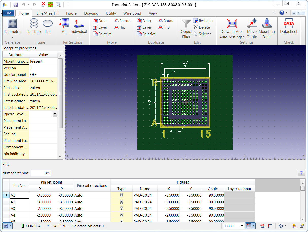Open the Mounting Point settings
Screen dimensions: 308x232
click(267, 28)
